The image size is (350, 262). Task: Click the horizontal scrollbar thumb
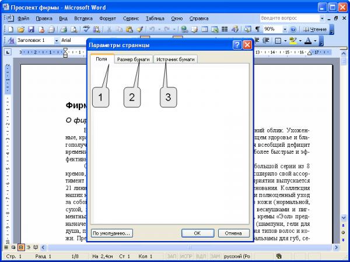click(x=190, y=247)
